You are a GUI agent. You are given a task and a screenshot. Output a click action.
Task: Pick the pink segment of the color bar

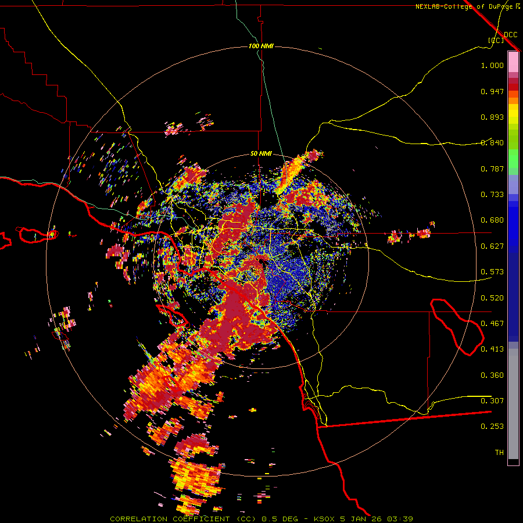[x=513, y=62]
